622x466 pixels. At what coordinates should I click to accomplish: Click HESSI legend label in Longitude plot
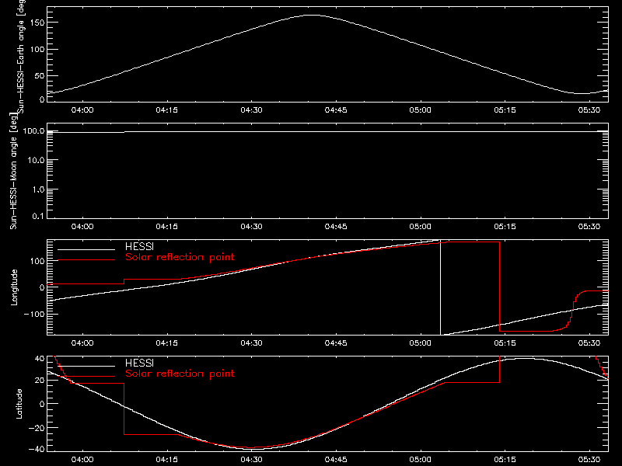click(x=139, y=247)
